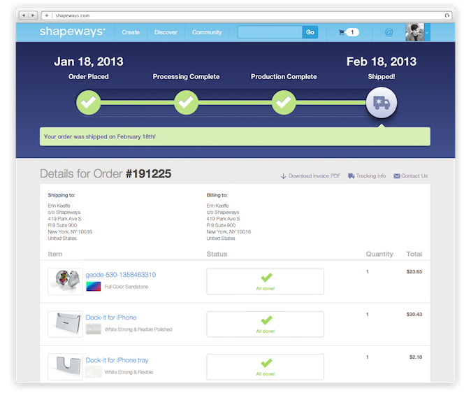Click the Shipping to: heading
The width and height of the screenshot is (471, 393).
(61, 195)
